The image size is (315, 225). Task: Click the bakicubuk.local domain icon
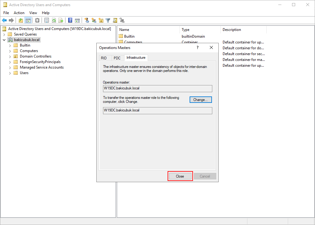click(10, 40)
